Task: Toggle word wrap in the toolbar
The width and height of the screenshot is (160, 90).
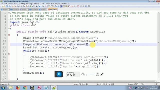Action: 55,6
